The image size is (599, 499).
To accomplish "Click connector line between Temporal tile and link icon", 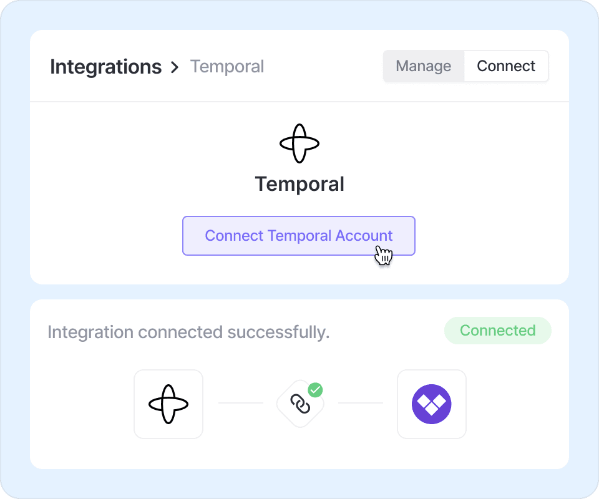I will tap(241, 403).
